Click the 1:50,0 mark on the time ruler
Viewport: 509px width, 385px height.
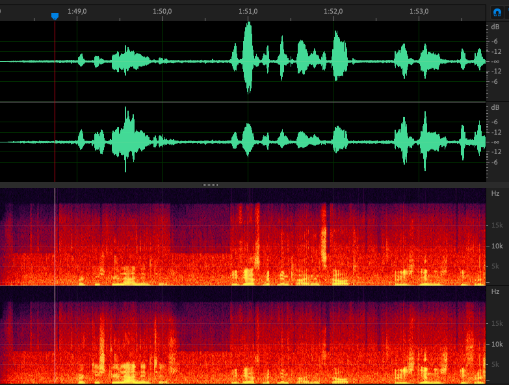(x=162, y=11)
